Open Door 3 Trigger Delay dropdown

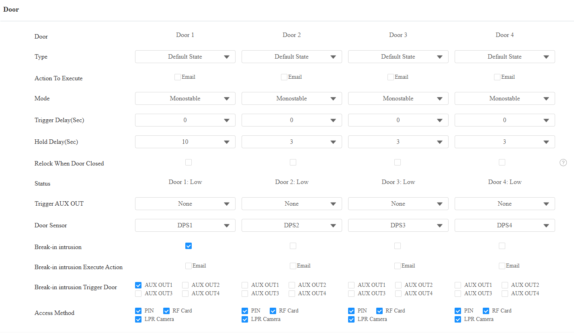[x=398, y=120]
